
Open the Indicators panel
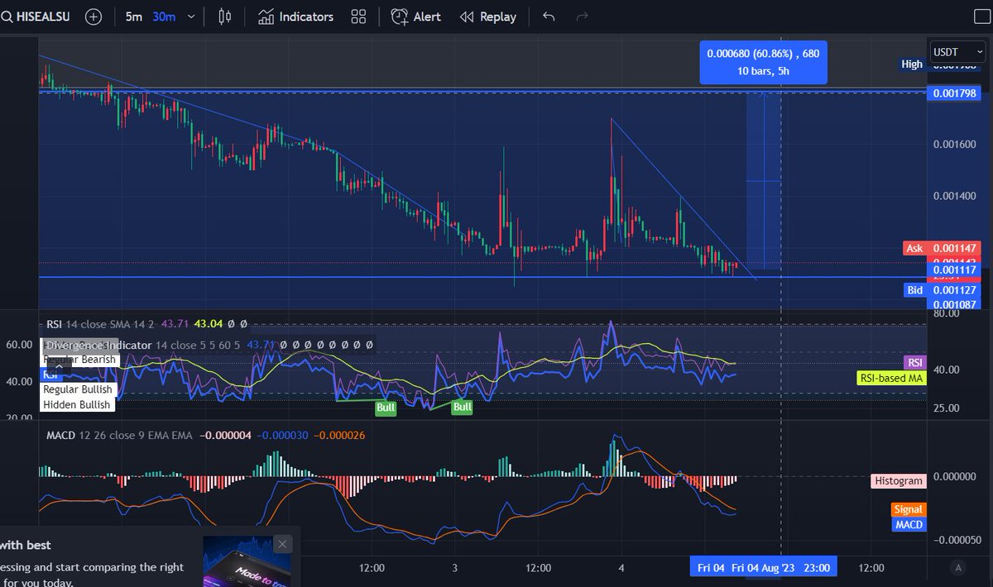295,16
